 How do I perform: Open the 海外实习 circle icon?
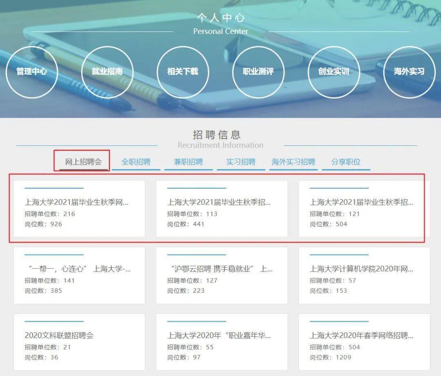click(409, 72)
